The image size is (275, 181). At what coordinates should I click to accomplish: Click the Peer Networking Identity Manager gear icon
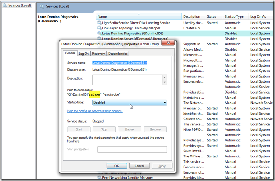[x=99, y=177]
